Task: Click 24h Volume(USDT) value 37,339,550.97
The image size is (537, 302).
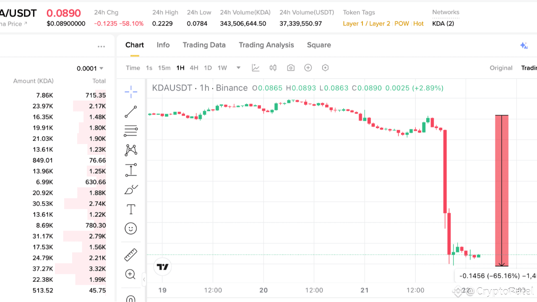Action: pos(301,23)
